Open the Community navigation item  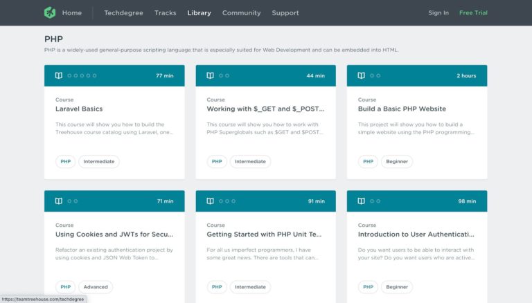pos(242,13)
